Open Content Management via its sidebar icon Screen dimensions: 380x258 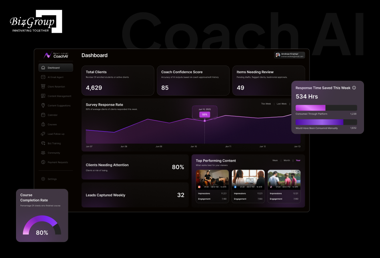click(43, 96)
